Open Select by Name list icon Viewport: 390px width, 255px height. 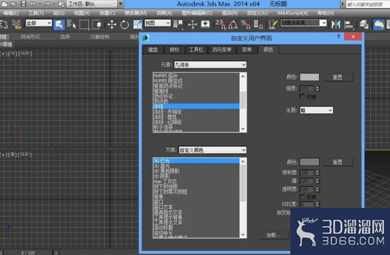71,25
